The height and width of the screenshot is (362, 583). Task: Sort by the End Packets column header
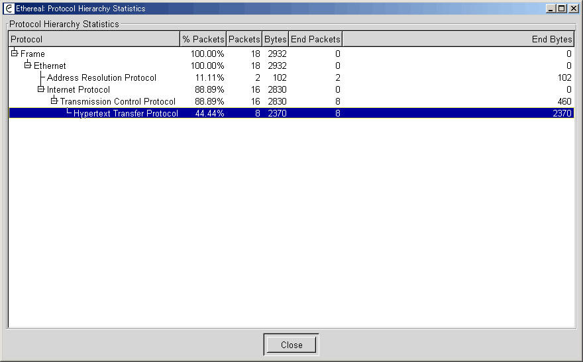(315, 39)
